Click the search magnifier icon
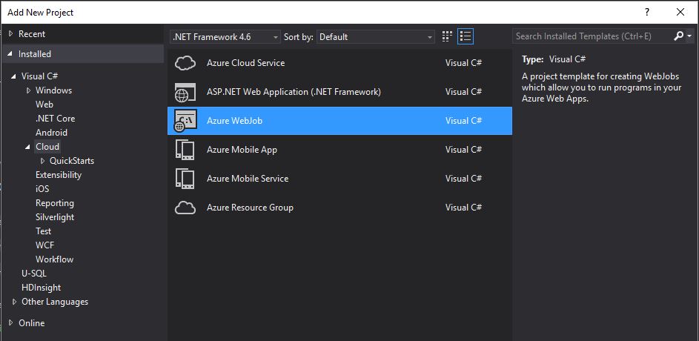This screenshot has width=699, height=341. tap(678, 36)
